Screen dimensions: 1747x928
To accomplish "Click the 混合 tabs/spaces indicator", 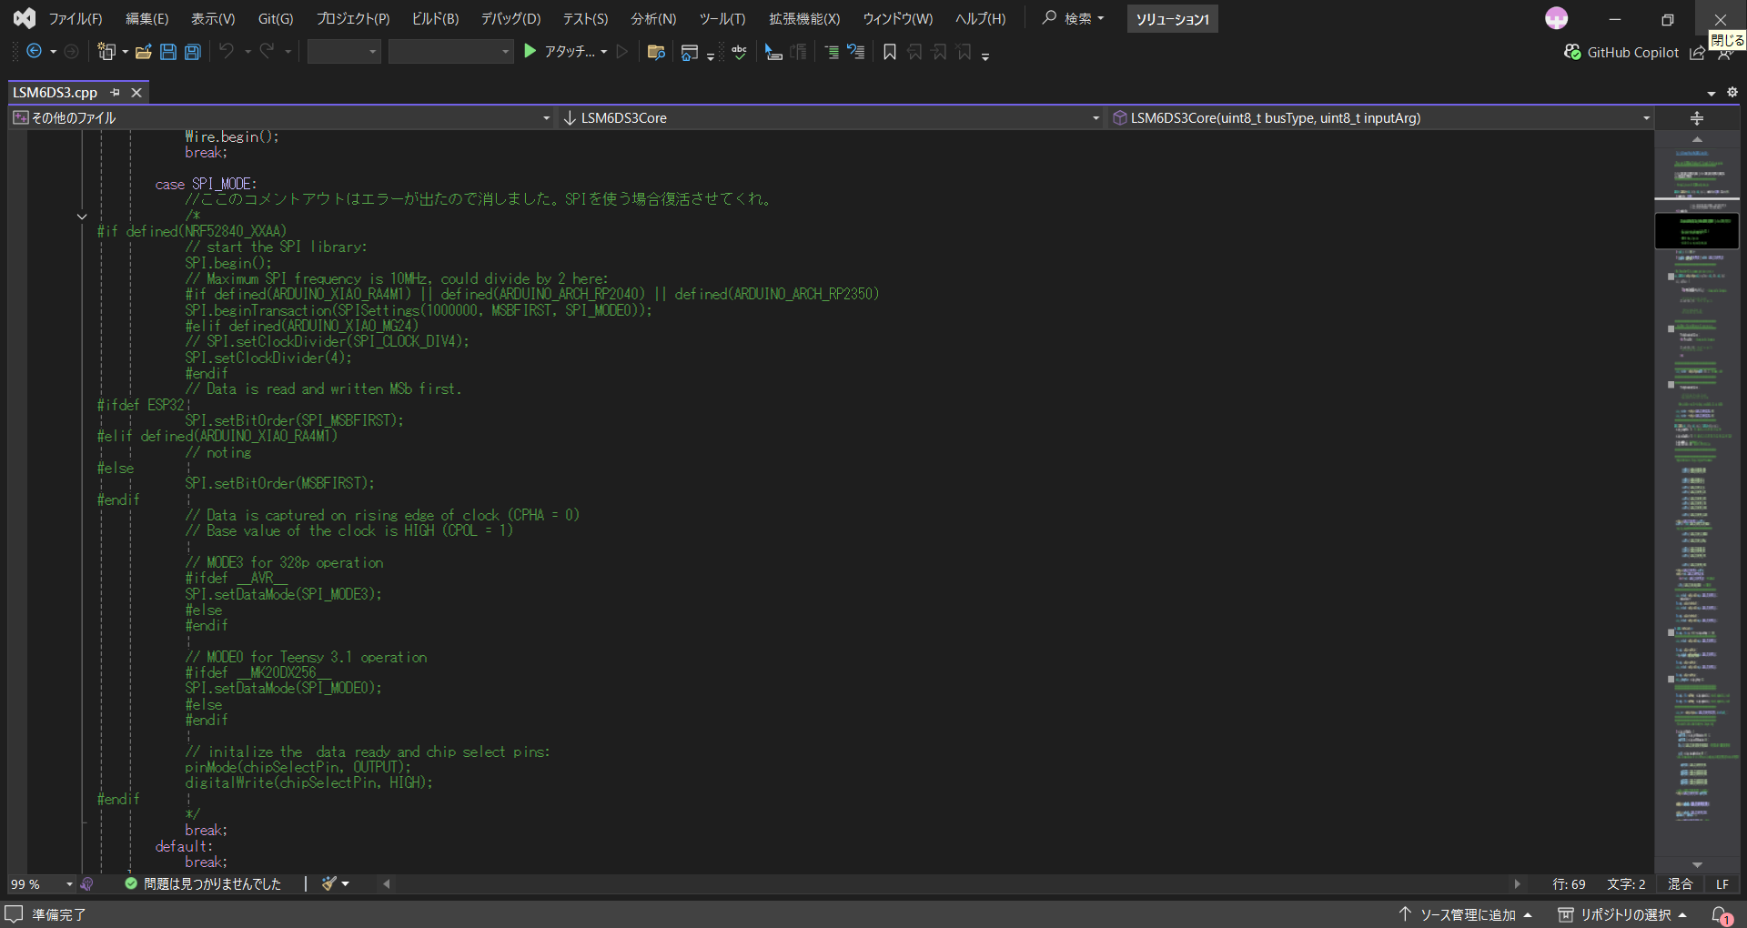I will click(1680, 884).
